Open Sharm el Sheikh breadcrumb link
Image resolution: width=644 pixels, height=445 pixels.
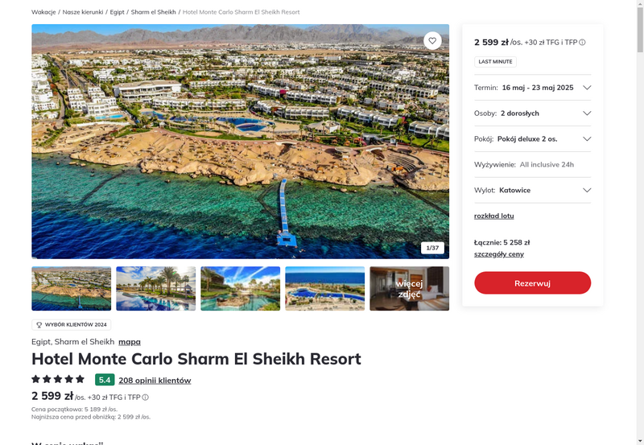(x=153, y=12)
